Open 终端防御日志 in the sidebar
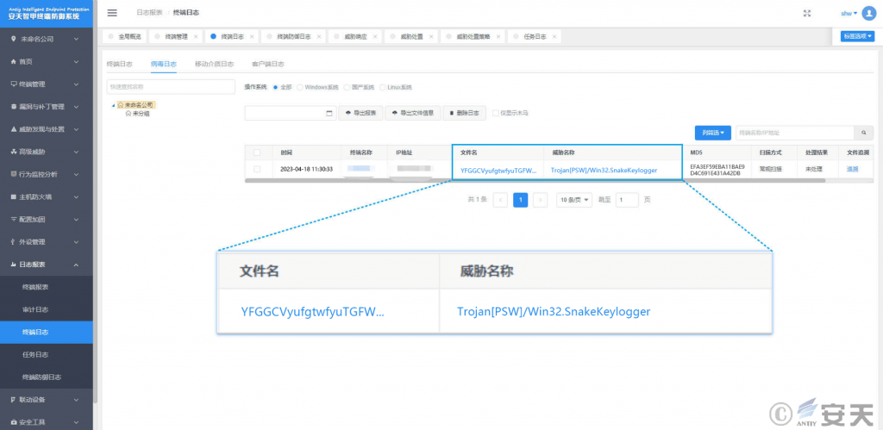 coord(41,377)
